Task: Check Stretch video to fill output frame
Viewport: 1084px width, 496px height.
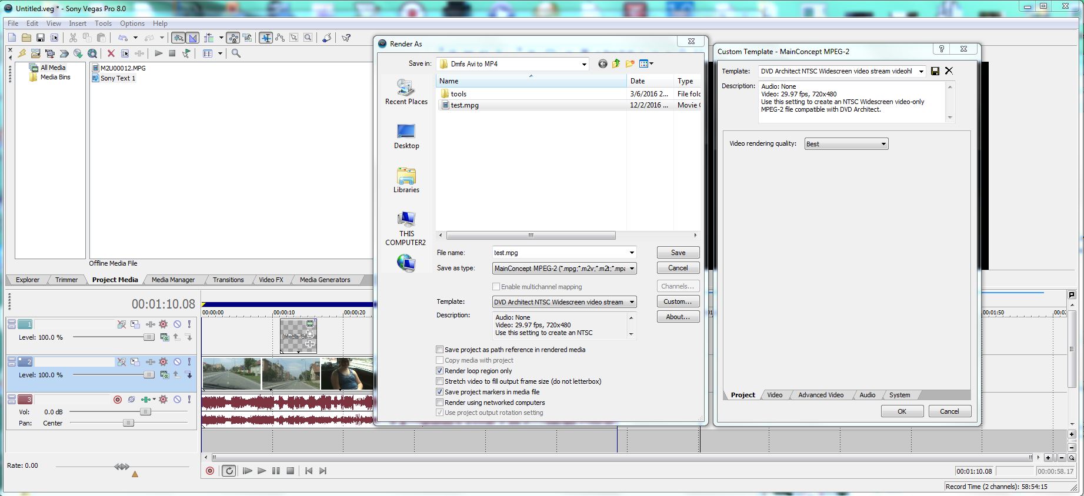Action: point(439,381)
